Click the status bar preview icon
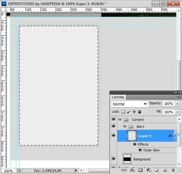 19,171
